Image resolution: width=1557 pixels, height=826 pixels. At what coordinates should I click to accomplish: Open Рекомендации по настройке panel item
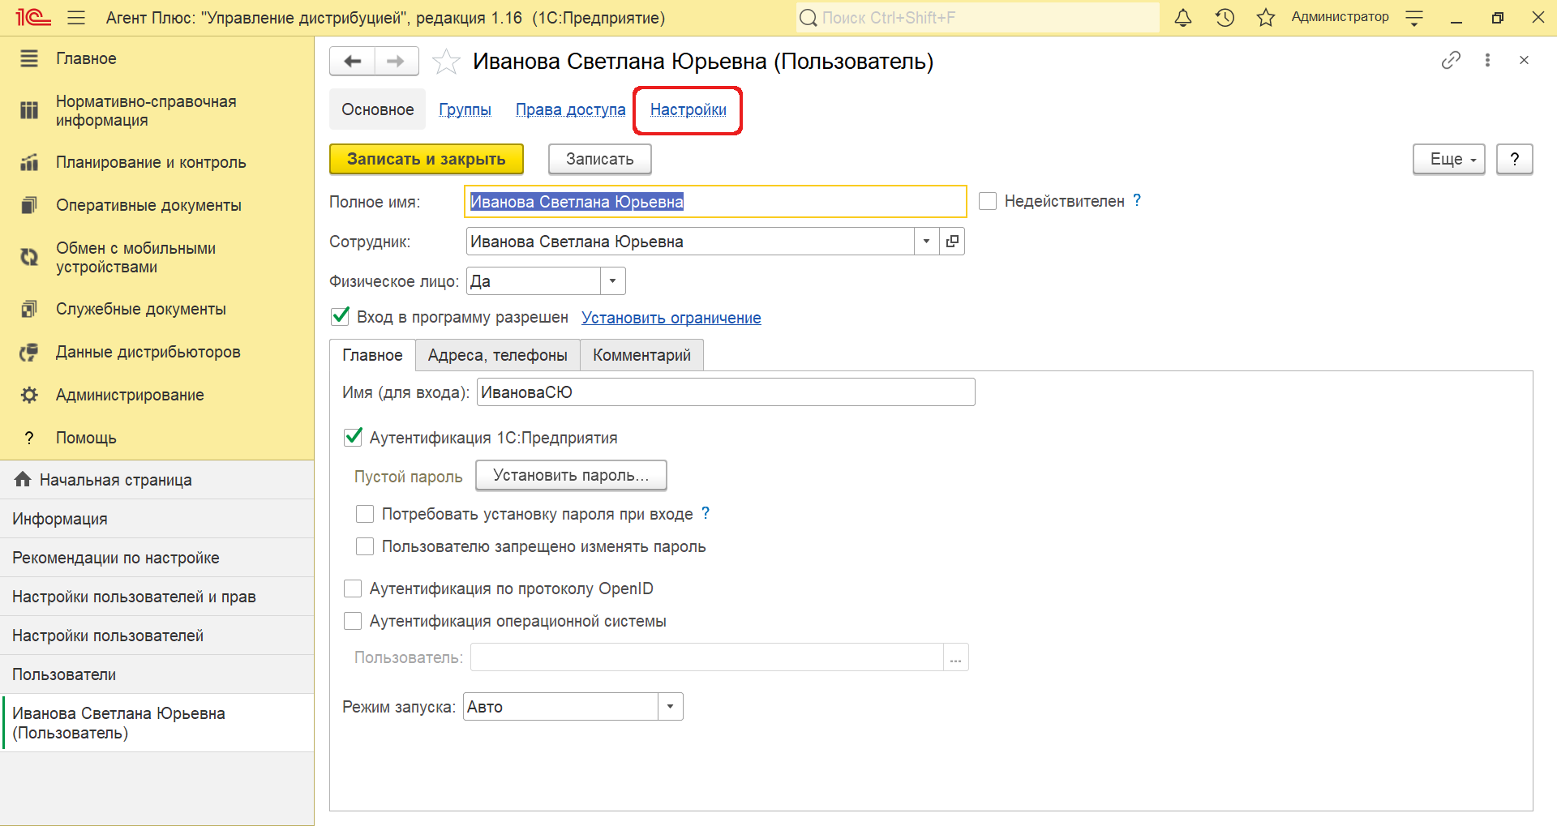(x=157, y=558)
